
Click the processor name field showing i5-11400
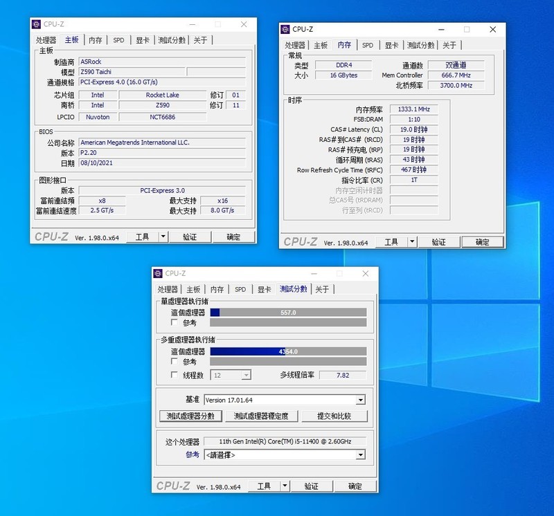pos(284,440)
